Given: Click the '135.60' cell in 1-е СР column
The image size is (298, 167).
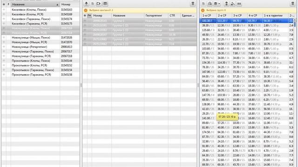Looking at the screenshot, I should 209,30.
